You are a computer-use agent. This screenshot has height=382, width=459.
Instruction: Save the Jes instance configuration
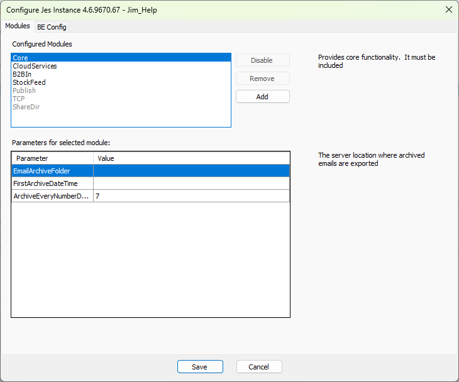200,367
